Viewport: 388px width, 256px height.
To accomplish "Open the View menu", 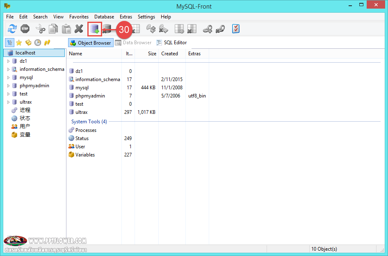I will point(58,16).
